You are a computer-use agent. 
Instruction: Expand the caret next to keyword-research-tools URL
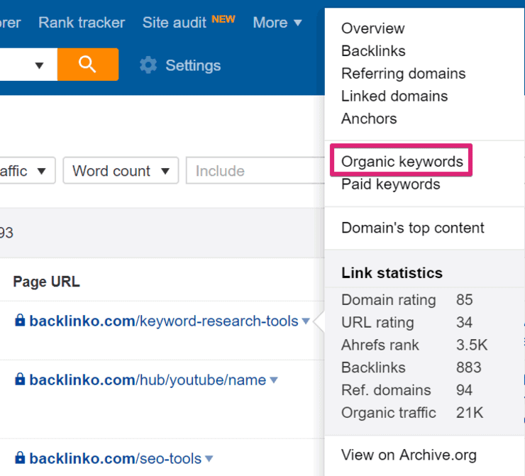coord(306,321)
